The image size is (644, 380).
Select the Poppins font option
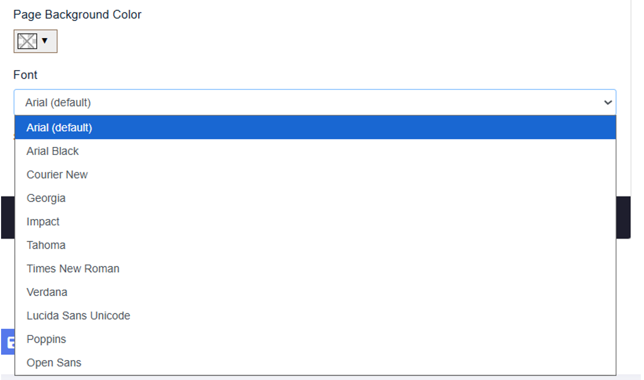[x=46, y=339]
